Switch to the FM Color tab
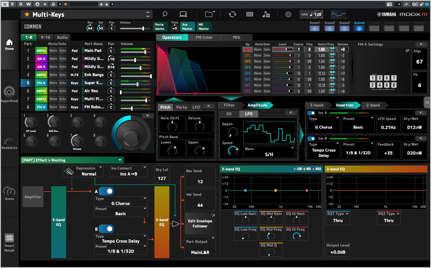431x268 pixels. 204,37
